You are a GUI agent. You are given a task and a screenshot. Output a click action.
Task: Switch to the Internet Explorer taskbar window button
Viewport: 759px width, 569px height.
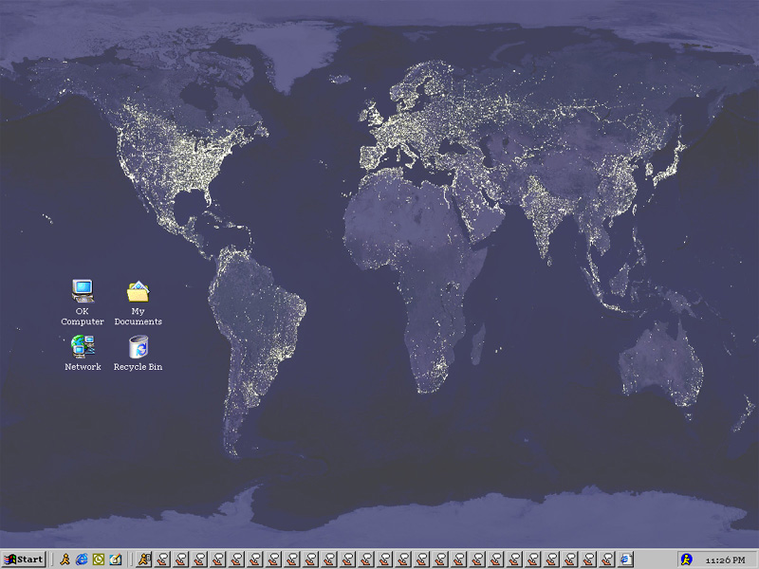tap(626, 560)
